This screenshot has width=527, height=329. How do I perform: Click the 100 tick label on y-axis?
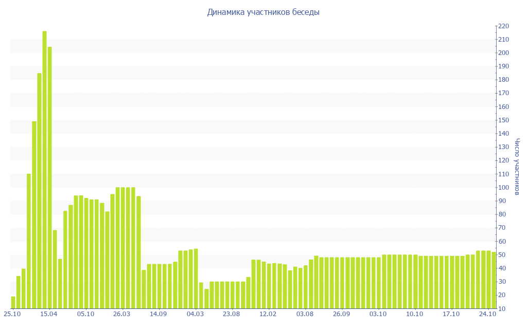504,188
